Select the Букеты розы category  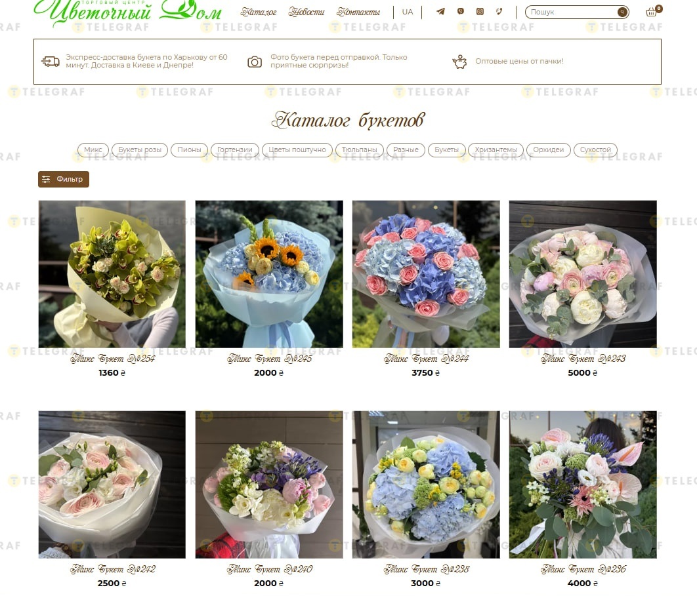coord(140,150)
